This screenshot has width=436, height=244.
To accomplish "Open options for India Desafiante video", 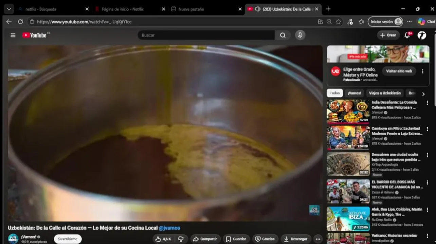I will coord(428,102).
